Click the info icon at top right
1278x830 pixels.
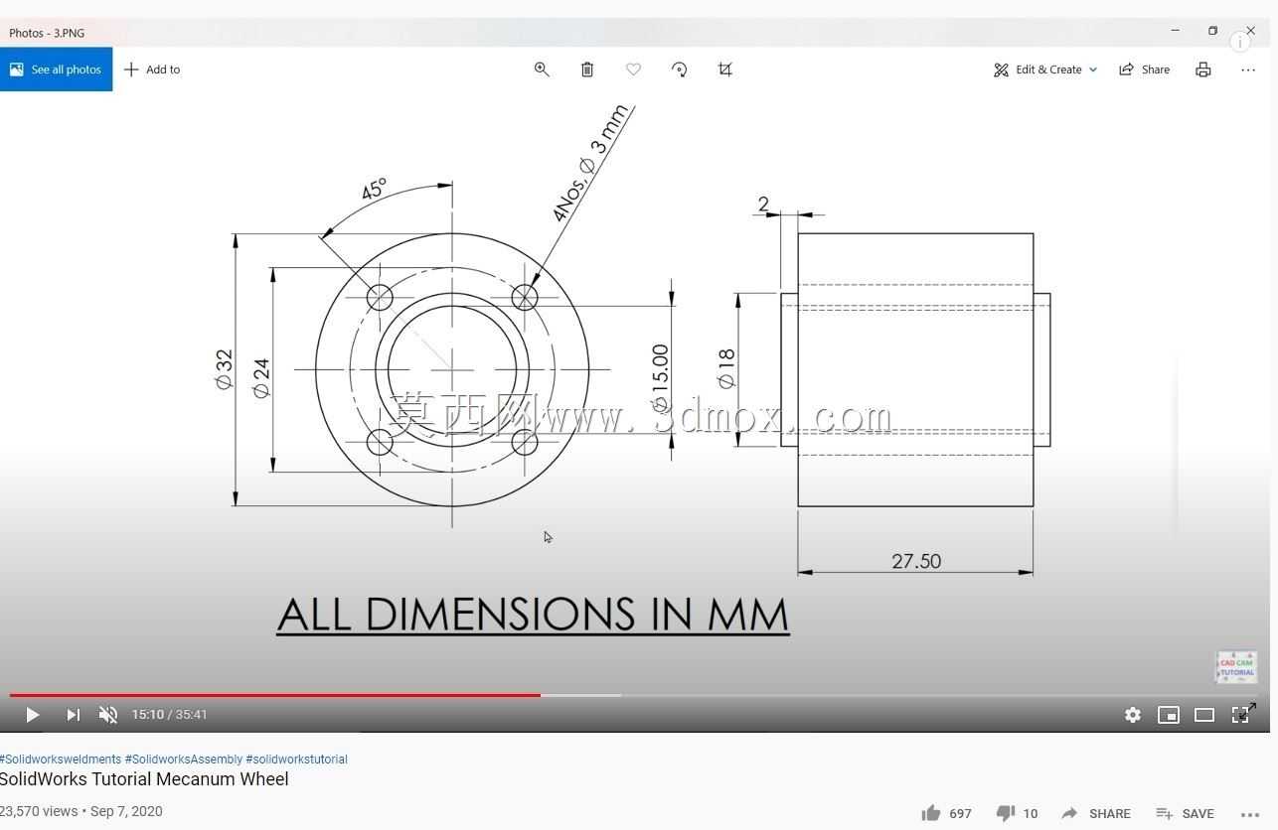pyautogui.click(x=1239, y=42)
